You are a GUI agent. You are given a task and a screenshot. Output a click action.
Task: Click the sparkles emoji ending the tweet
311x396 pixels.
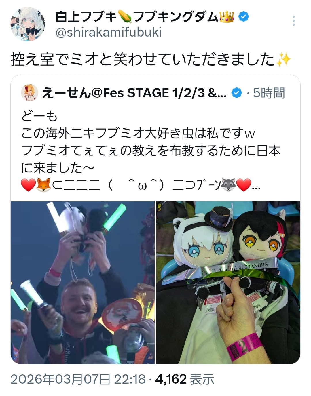[284, 60]
